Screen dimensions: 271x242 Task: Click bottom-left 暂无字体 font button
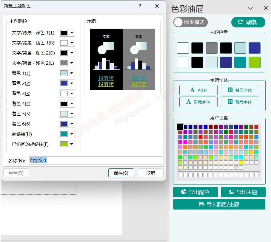point(198,102)
